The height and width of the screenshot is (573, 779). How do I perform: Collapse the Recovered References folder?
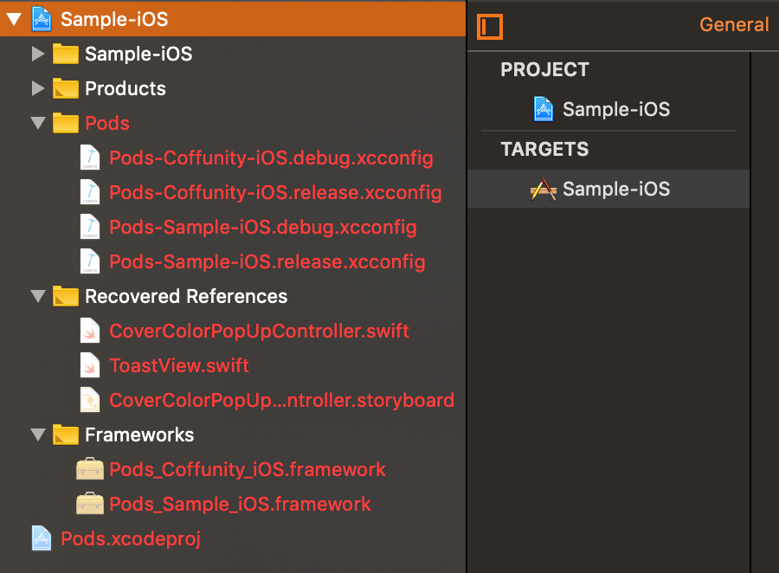38,296
